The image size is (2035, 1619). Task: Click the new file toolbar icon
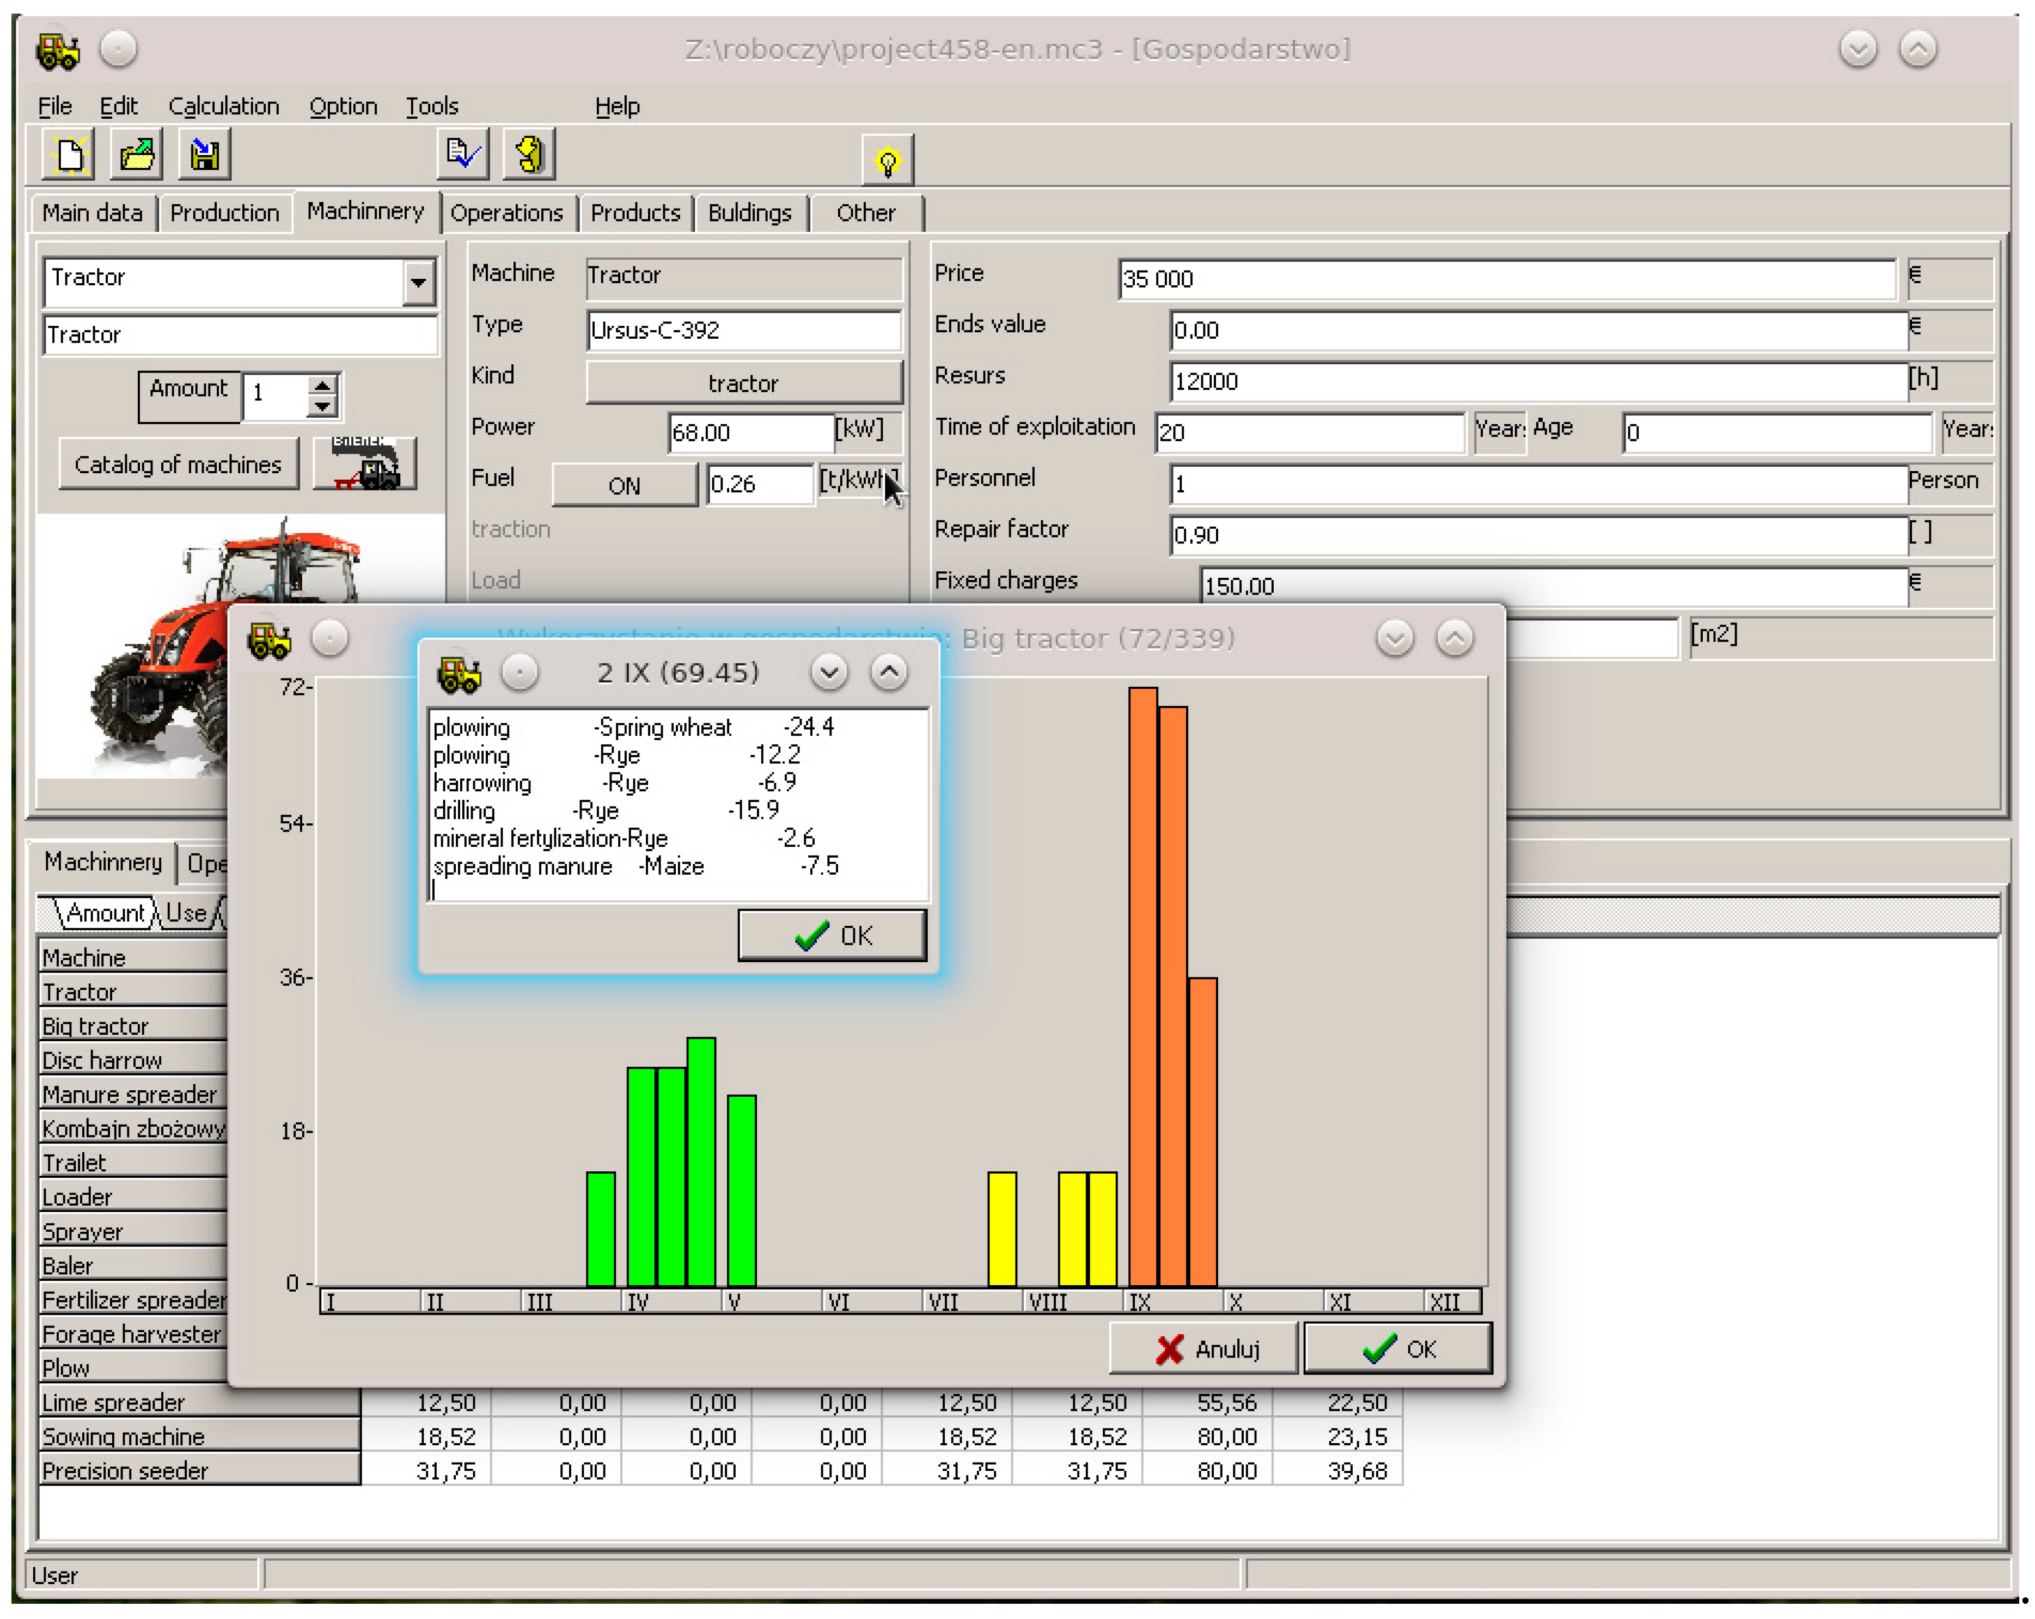[x=70, y=155]
